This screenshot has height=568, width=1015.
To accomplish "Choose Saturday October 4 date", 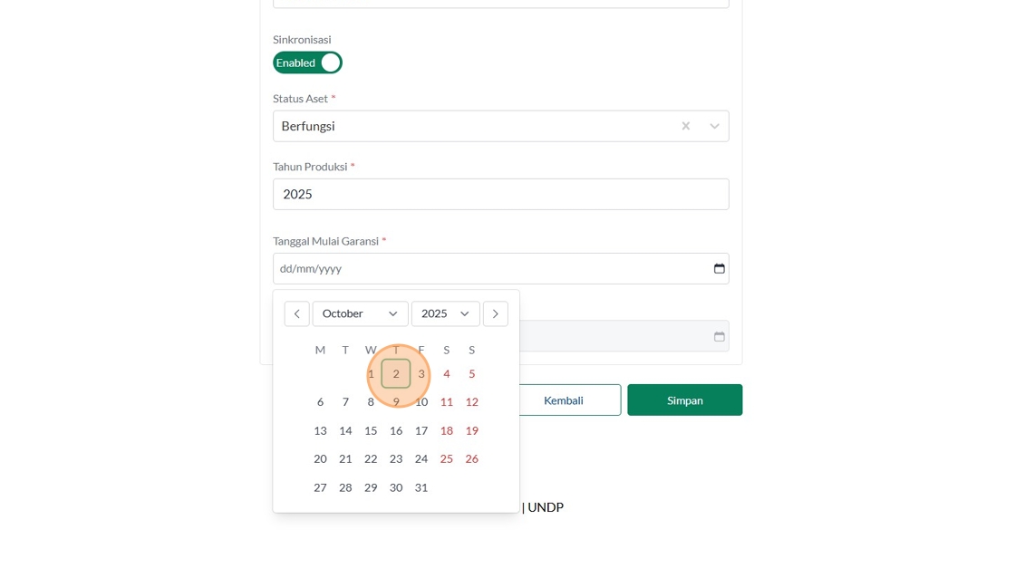I will 447,373.
